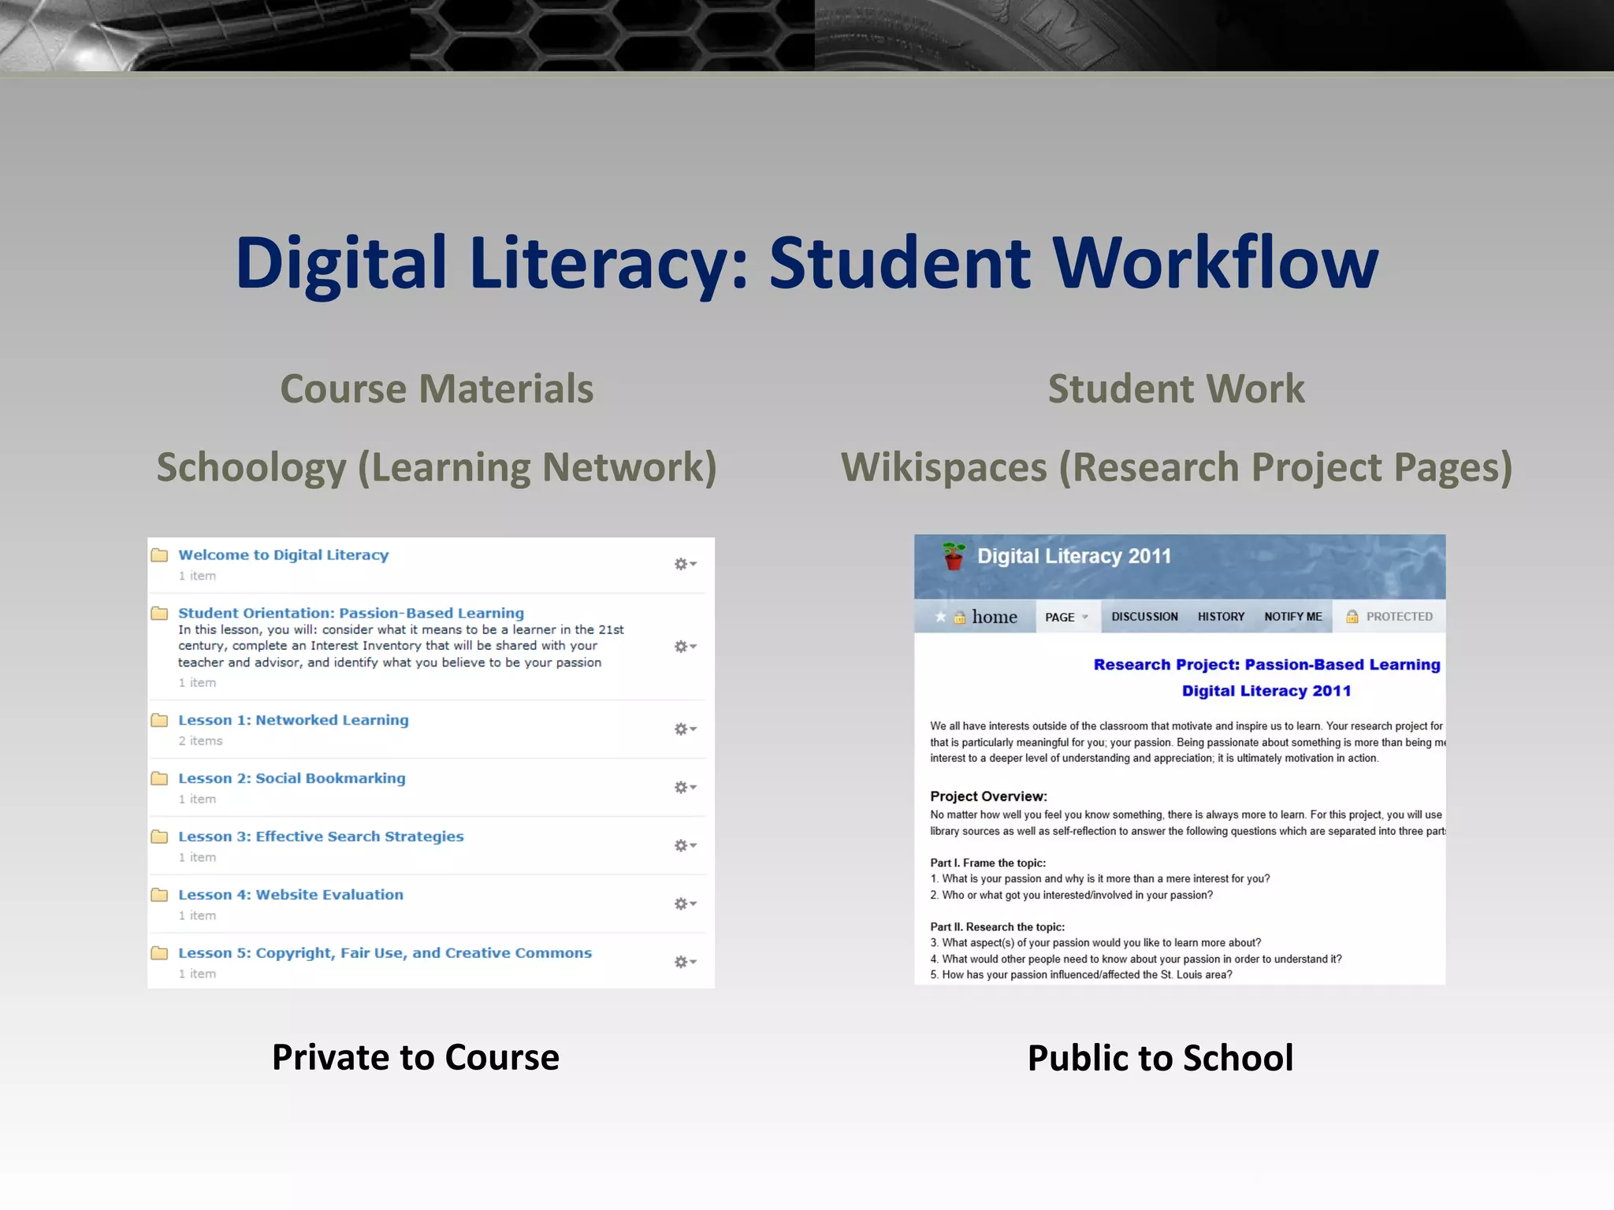Screen dimensions: 1614x1210
Task: Open the NOTIFY ME tab
Action: [x=1293, y=617]
